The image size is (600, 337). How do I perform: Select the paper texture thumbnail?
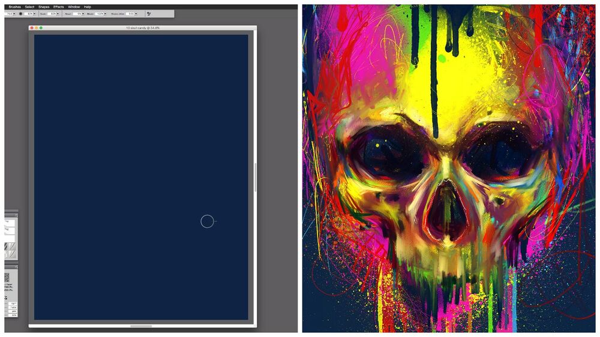point(7,278)
